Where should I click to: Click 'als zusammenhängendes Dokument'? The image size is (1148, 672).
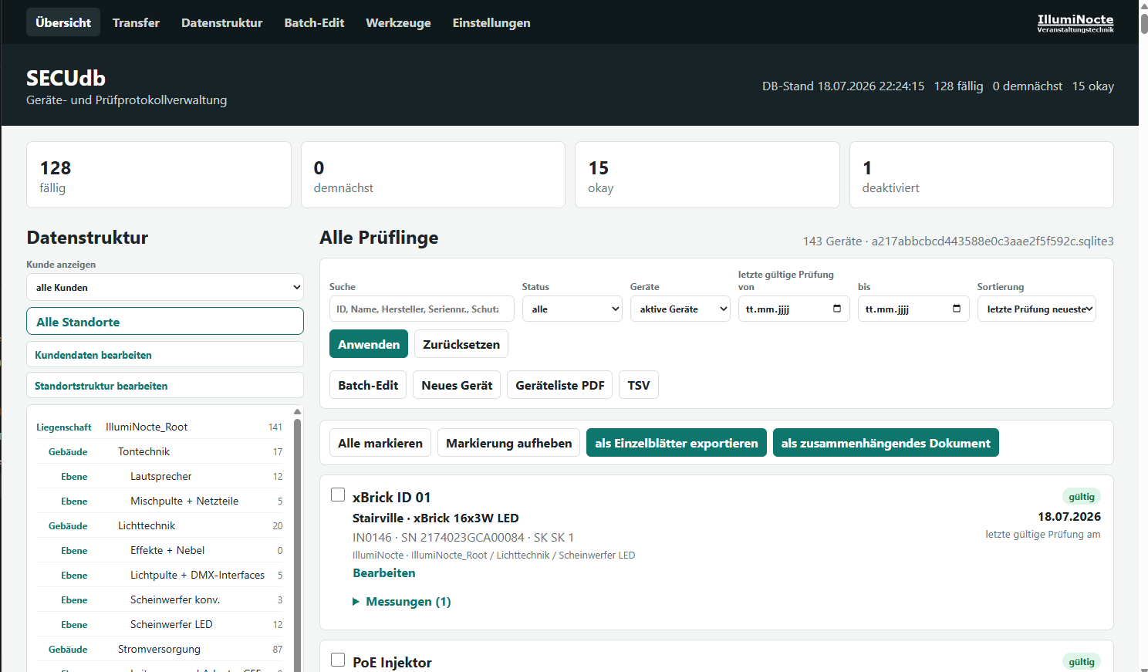886,443
